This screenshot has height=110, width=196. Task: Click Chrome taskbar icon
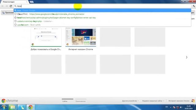click(31, 107)
